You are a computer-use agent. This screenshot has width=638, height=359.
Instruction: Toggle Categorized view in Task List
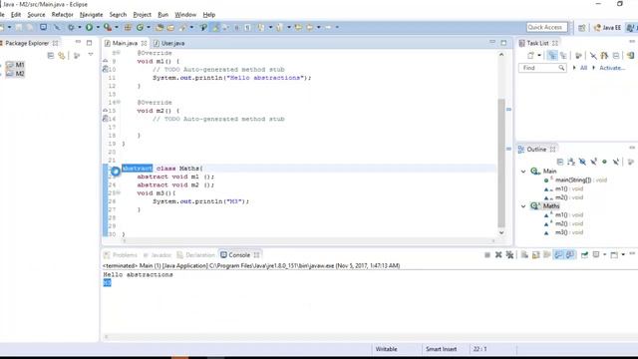pos(552,56)
